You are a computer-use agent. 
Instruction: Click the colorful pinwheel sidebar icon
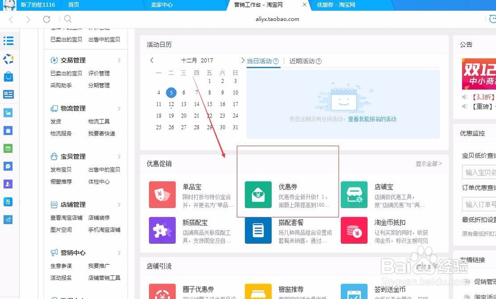pyautogui.click(x=8, y=59)
